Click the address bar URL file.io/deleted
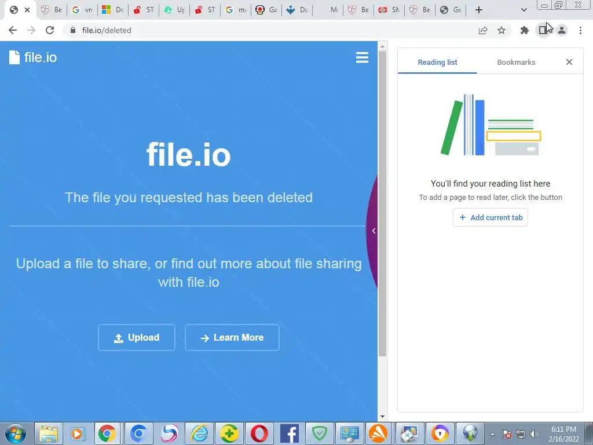593x445 pixels. tap(107, 30)
